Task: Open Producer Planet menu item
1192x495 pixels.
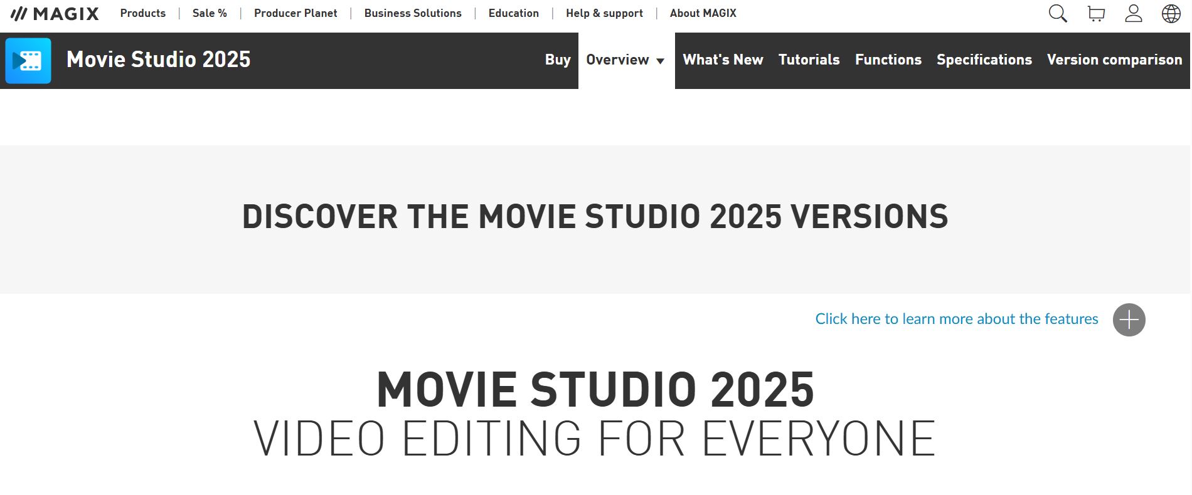Action: (x=295, y=13)
